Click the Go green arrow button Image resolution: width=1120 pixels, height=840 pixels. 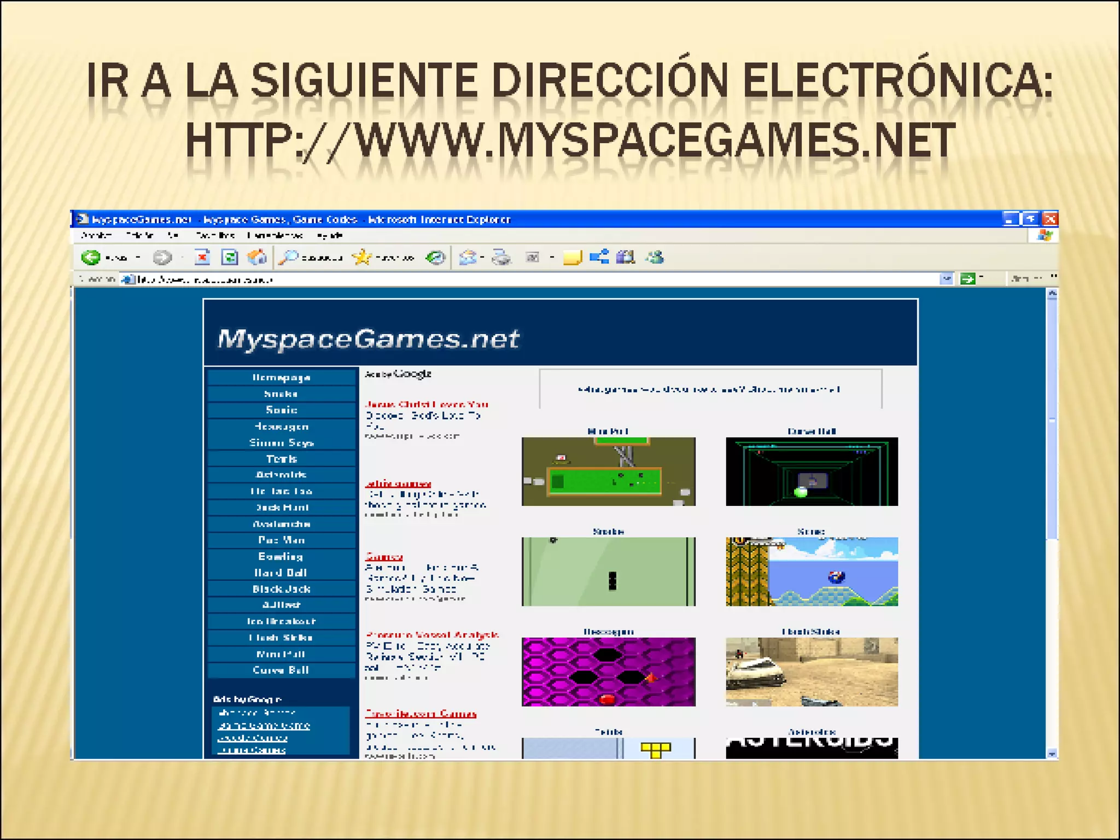click(x=967, y=279)
